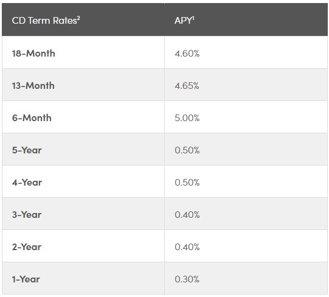Click the 5-Year row's 0.50% rate
The image size is (329, 297).
coord(187,150)
